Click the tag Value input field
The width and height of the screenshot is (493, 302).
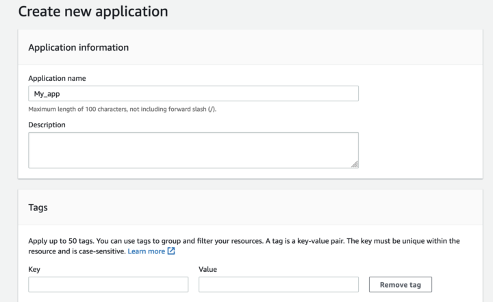[x=278, y=284]
